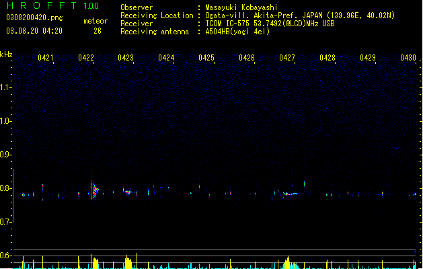Image resolution: width=423 pixels, height=269 pixels.
Task: Click the 0421 time marker label
Action: tap(45, 58)
